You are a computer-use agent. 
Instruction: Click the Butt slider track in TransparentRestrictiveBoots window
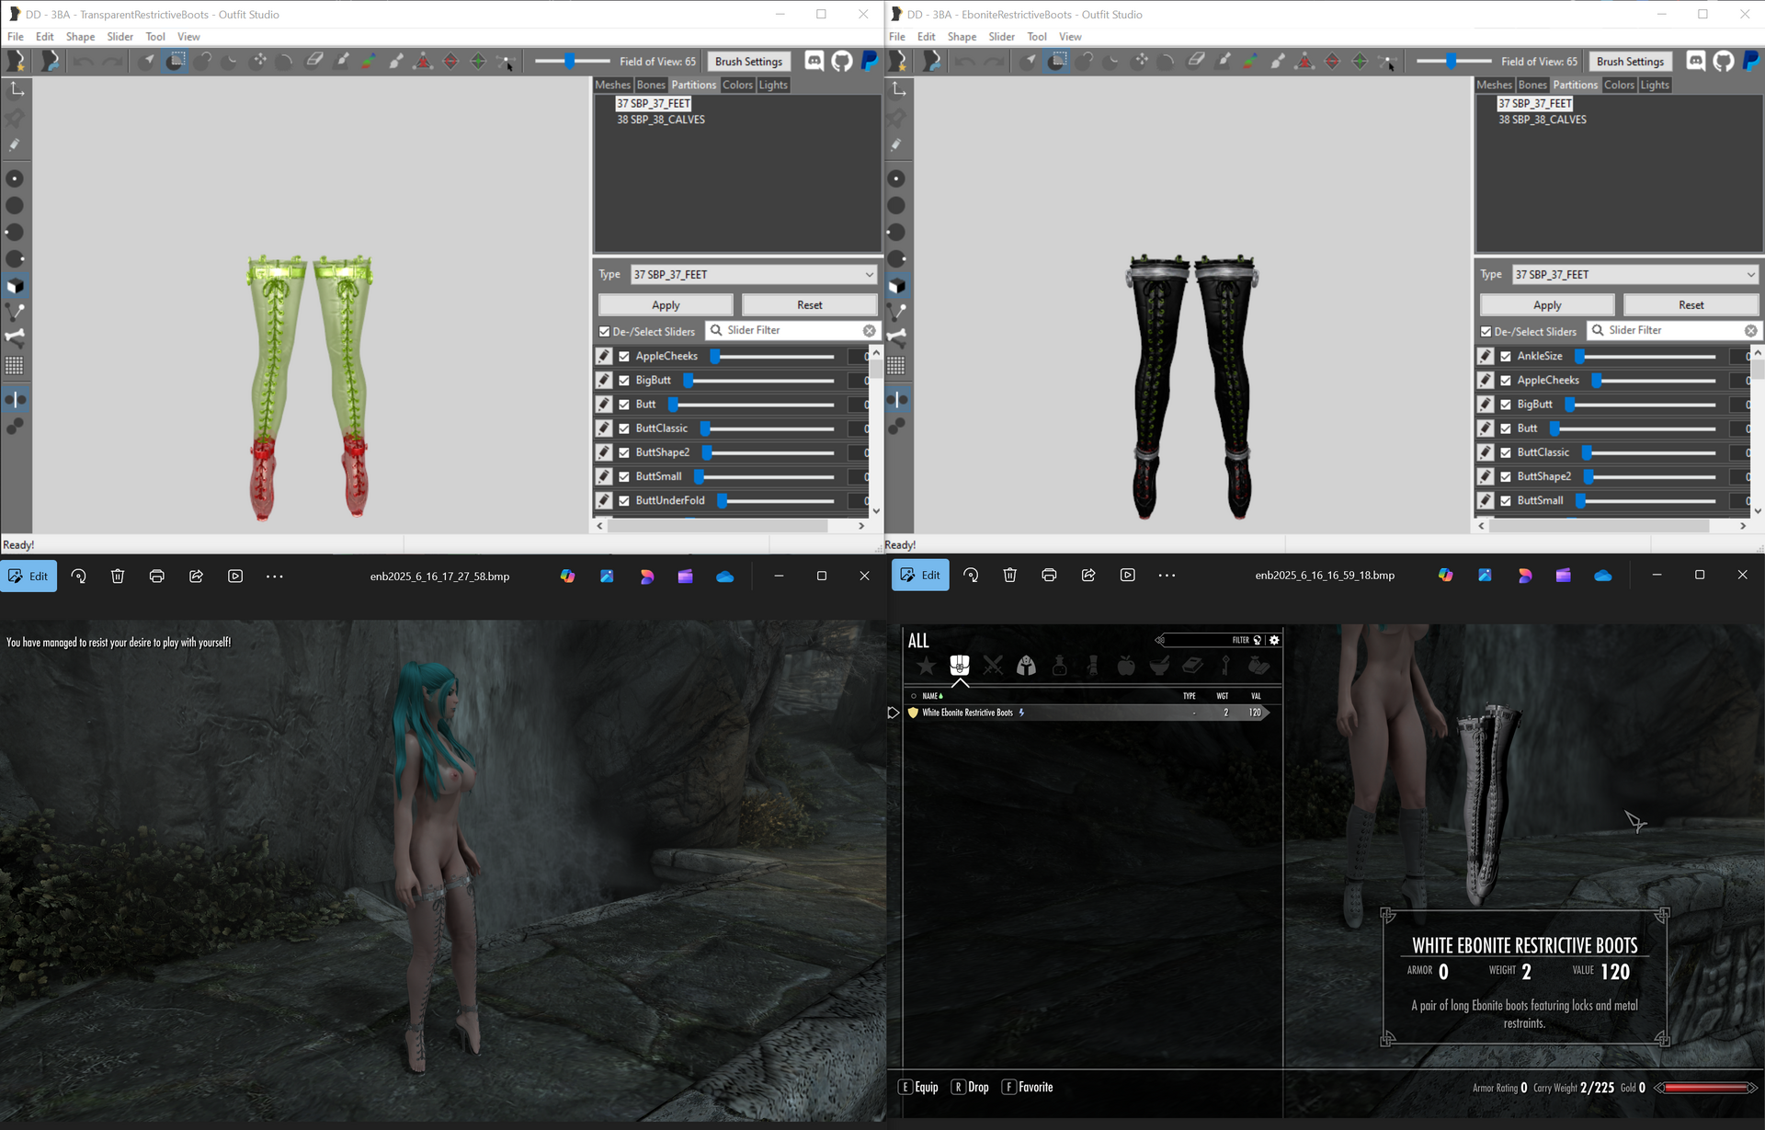752,405
